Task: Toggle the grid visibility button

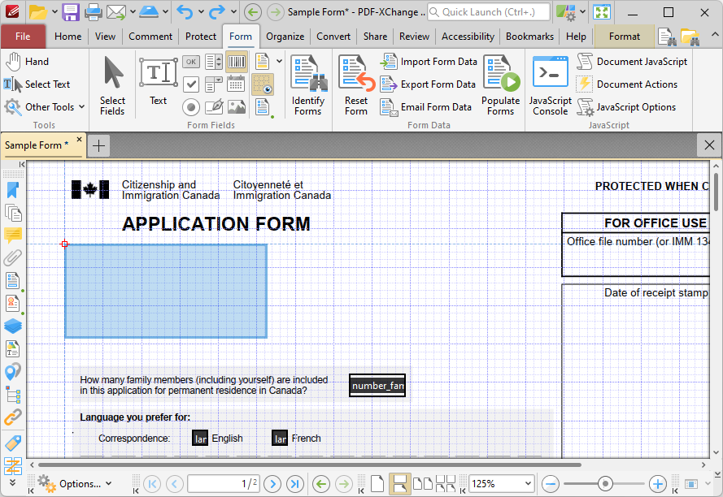Action: tap(262, 84)
